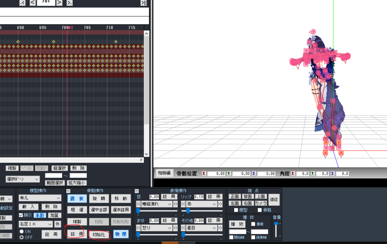The image size is (387, 244).
Task: Step back one frame with < button
Action: 33,3
